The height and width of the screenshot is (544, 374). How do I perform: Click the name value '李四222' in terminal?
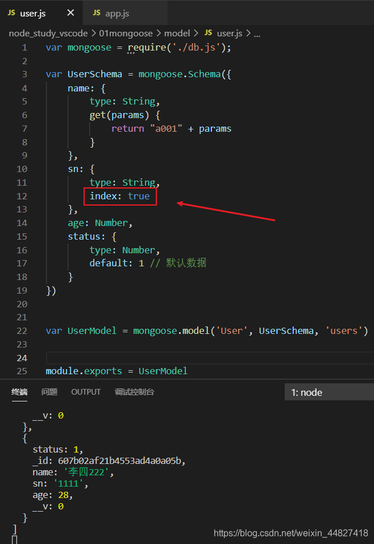[86, 472]
